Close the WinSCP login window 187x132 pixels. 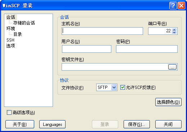(181, 5)
